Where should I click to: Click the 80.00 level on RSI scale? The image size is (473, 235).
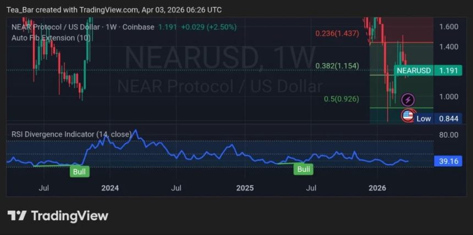point(449,135)
